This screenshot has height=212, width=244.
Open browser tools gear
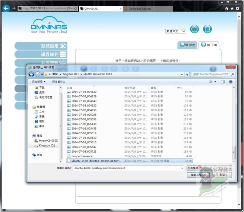[237, 8]
